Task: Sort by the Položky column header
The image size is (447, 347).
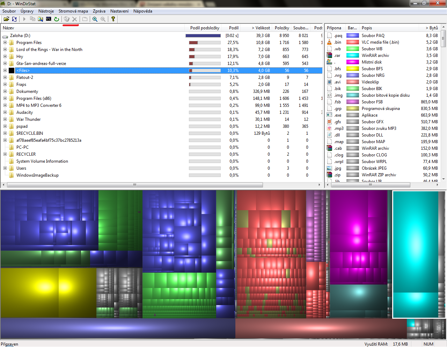Action: click(x=282, y=28)
